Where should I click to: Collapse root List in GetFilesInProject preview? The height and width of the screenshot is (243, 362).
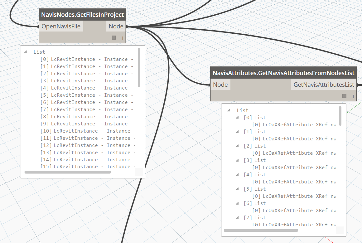pyautogui.click(x=26, y=52)
